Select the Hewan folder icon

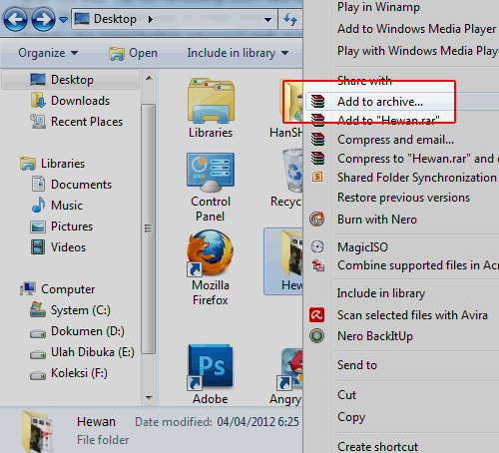283,261
